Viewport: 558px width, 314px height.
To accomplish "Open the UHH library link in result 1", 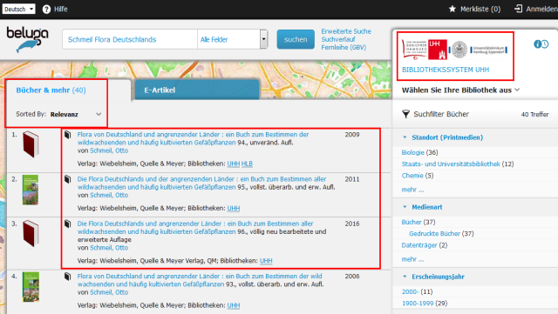I will (x=234, y=164).
